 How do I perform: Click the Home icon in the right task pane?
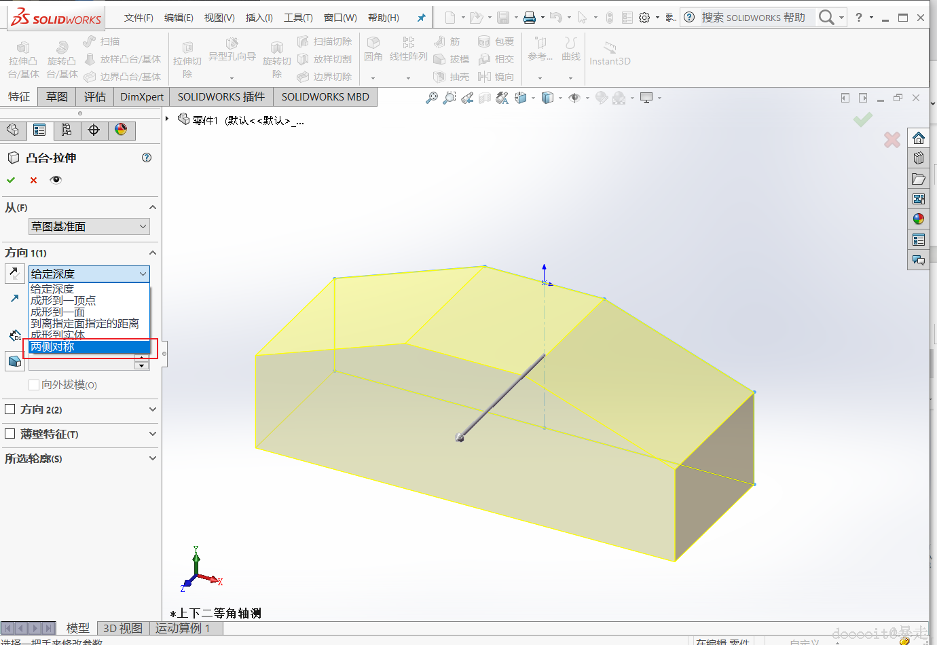click(919, 139)
